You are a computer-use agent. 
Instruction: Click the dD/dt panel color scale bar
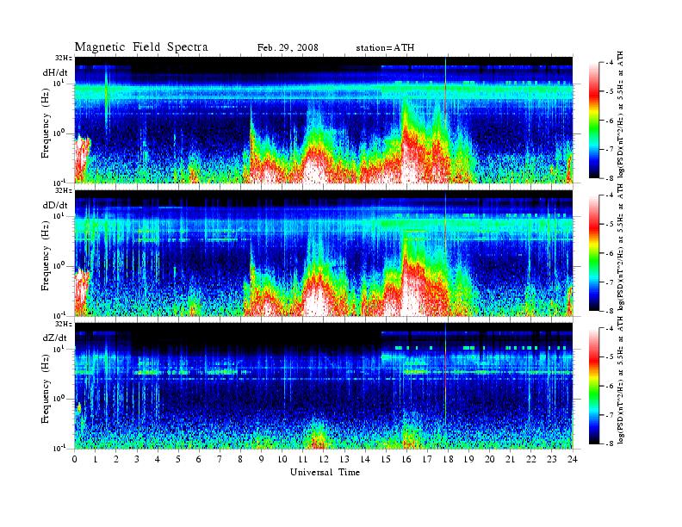(x=594, y=253)
